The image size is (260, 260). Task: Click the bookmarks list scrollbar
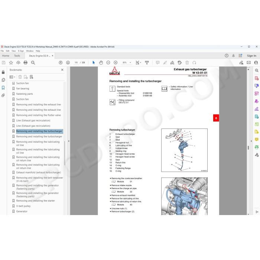click(64, 153)
